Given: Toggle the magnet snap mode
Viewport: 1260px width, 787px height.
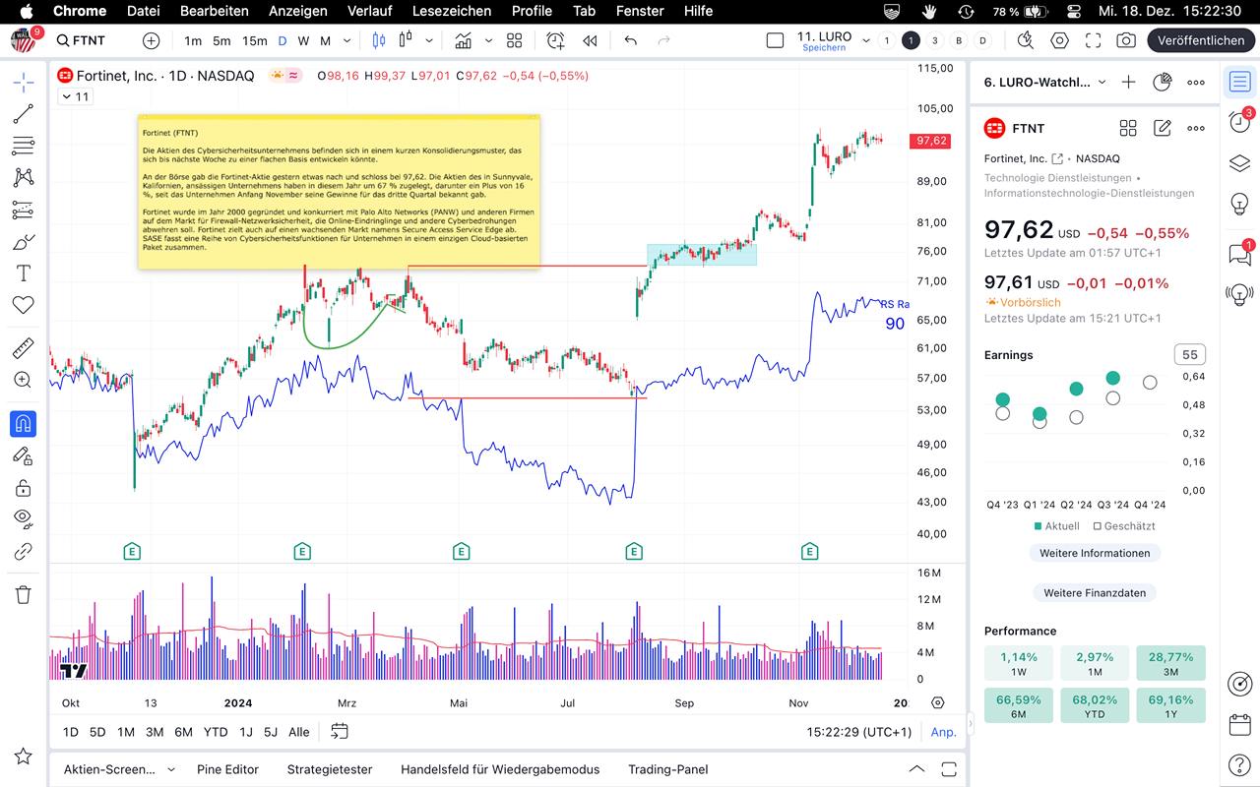Looking at the screenshot, I should click(x=23, y=424).
